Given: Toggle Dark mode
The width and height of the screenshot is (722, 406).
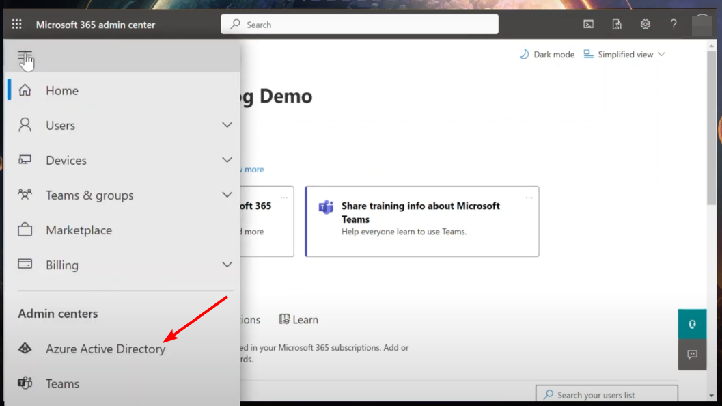Looking at the screenshot, I should click(546, 54).
